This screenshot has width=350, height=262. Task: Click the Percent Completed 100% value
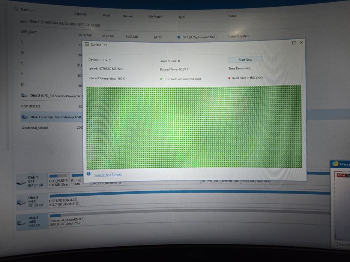pos(121,79)
